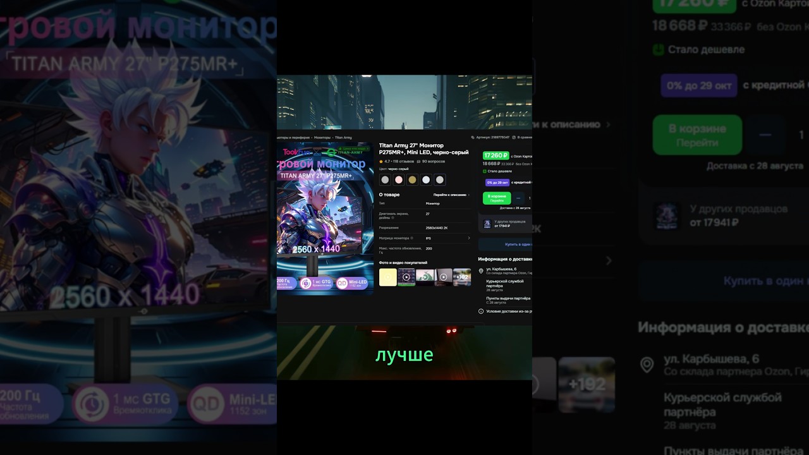Screen dimensions: 809x455
Task: Click the compare scales icon
Action: [514, 137]
